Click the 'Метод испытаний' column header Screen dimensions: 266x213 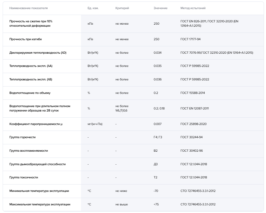point(193,8)
